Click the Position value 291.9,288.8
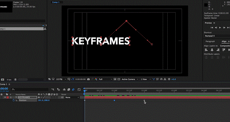230x122 pixels. point(44,100)
